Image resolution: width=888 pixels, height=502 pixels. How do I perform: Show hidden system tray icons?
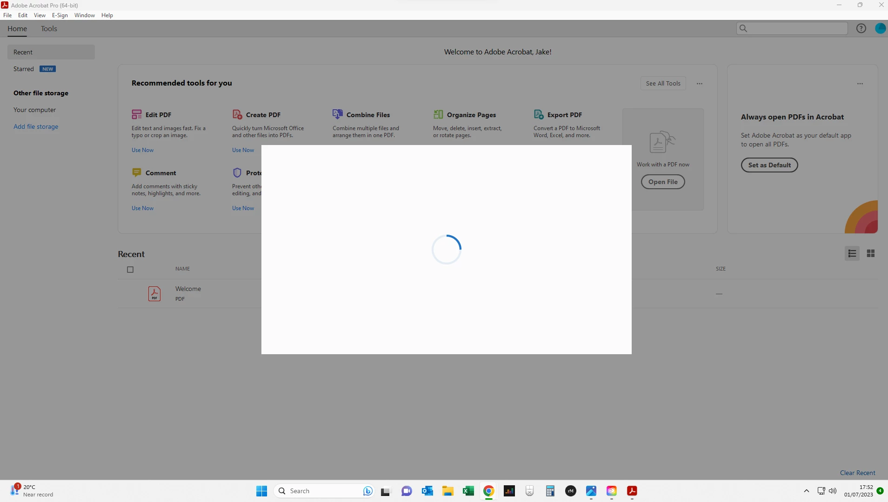tap(807, 491)
